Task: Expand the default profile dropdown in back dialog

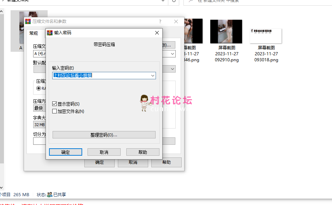Action: (173, 69)
